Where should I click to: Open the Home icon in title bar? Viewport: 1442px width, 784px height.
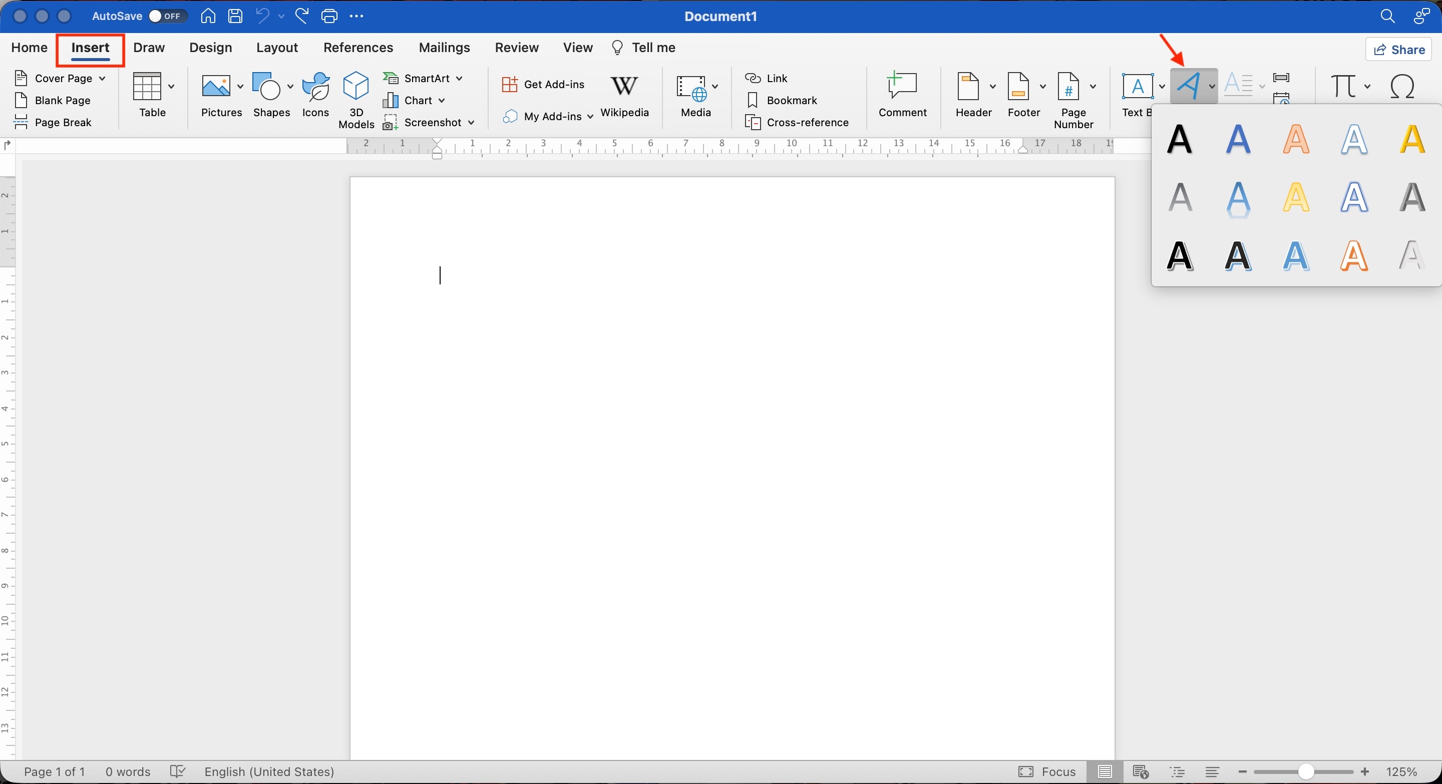click(208, 16)
